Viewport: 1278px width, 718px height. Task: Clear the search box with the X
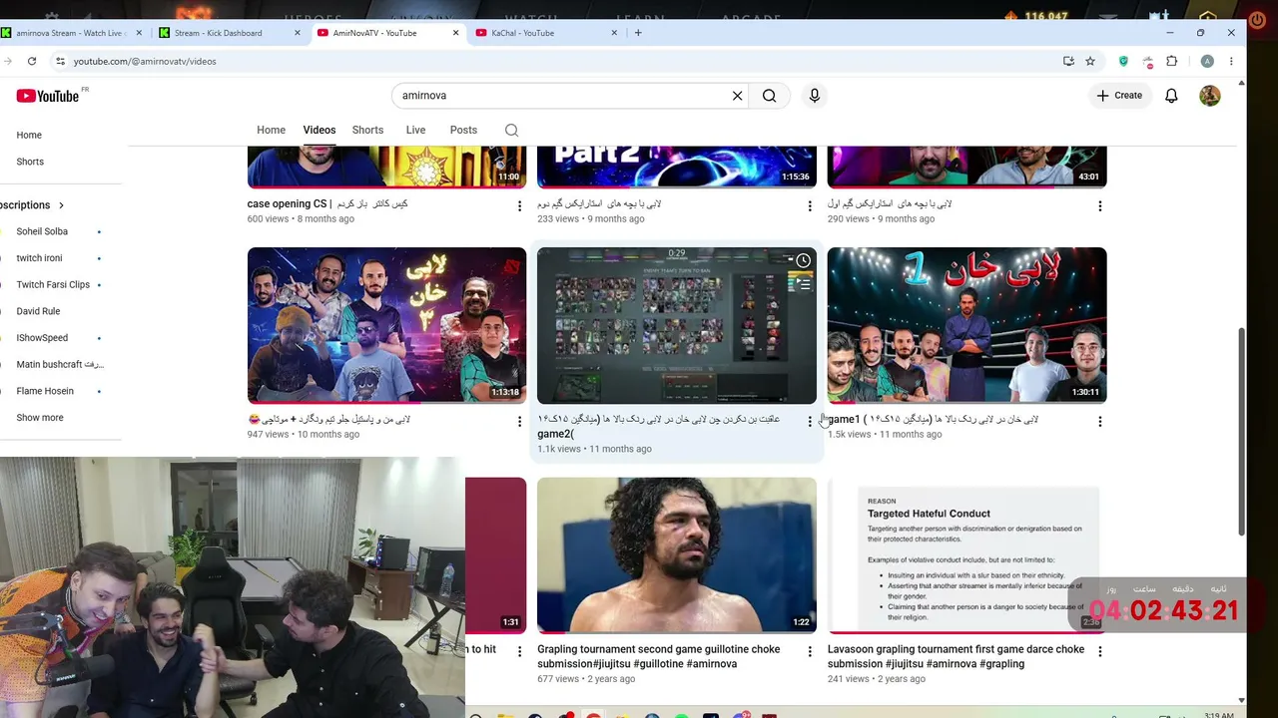click(x=737, y=96)
